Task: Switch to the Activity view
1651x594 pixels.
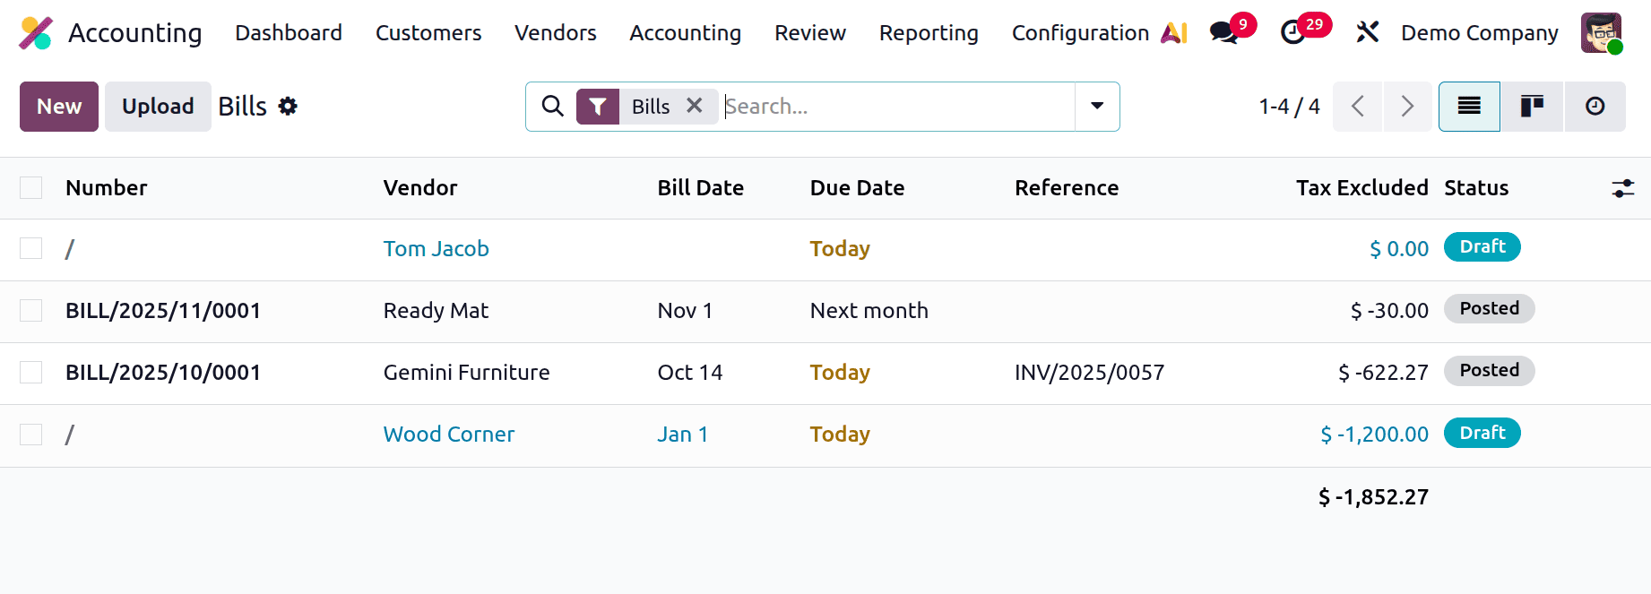Action: click(x=1595, y=106)
